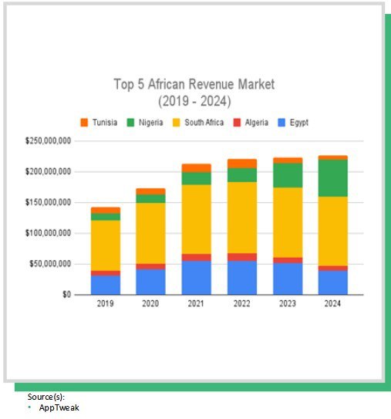Screen dimensions: 391x419
Task: Click the Nigeria green legend swatch
Action: coord(130,123)
